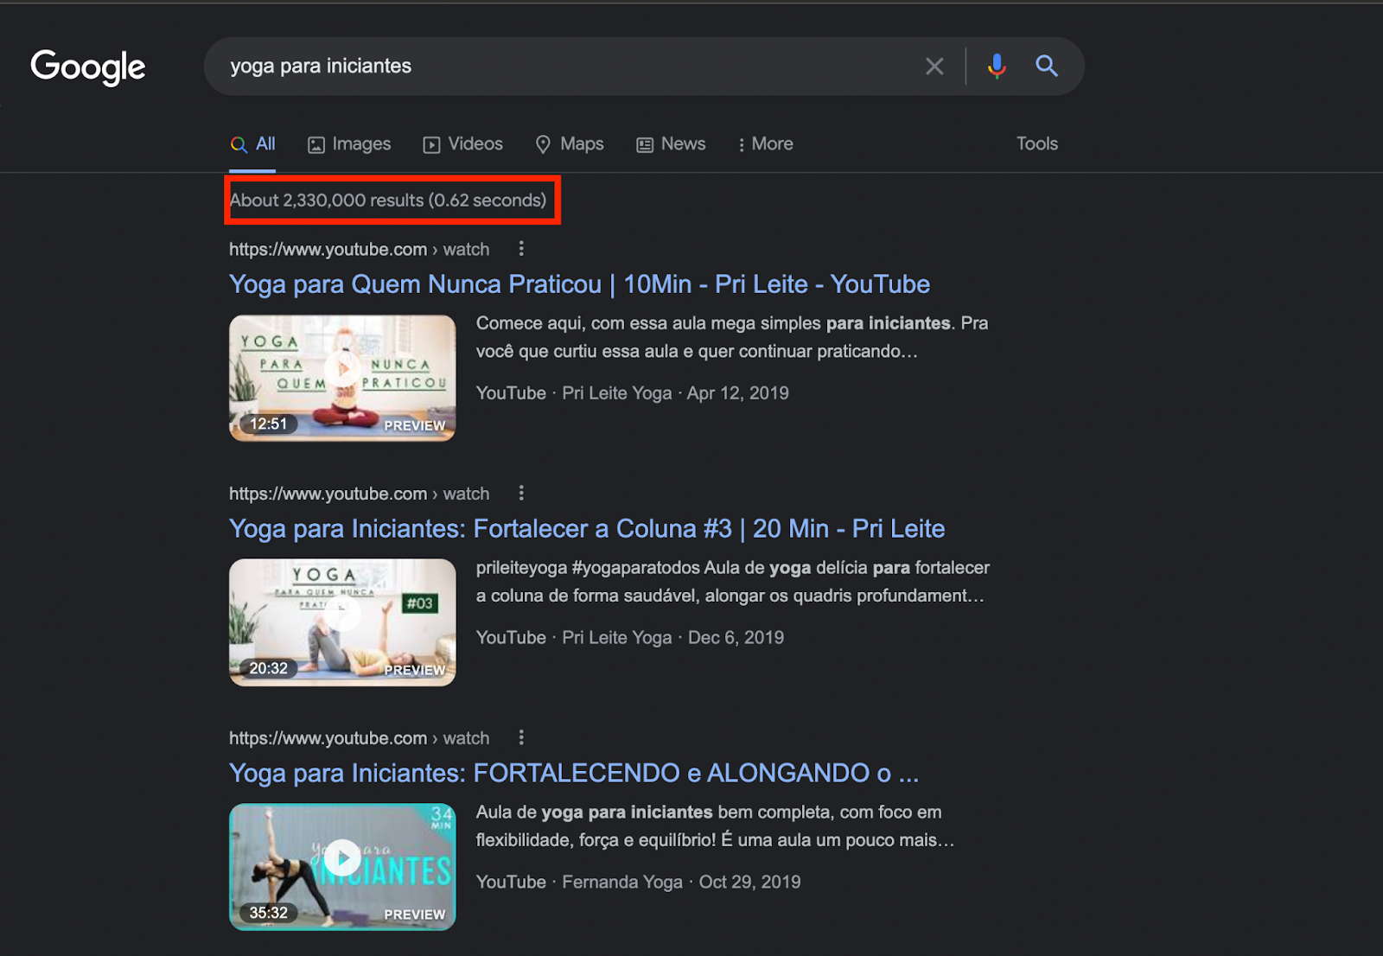
Task: Open the FORTALECENDO e ALONGANDO result link
Action: coord(574,773)
